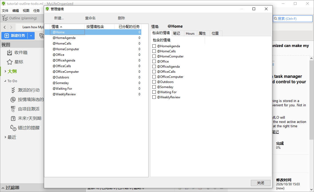
Task: Select the @OfficeCalls context row
Action: pyautogui.click(x=93, y=66)
